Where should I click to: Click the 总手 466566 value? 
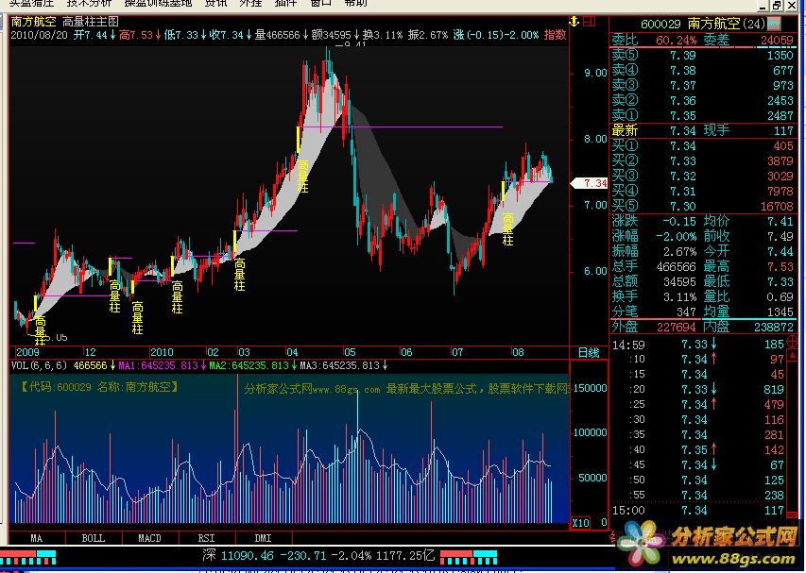point(677,267)
